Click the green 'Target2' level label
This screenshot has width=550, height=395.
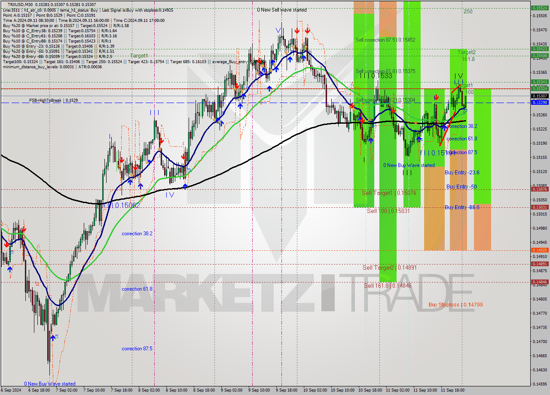pos(467,52)
